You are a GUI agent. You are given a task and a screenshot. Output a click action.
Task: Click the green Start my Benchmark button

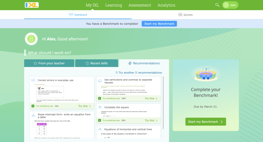(x=206, y=122)
